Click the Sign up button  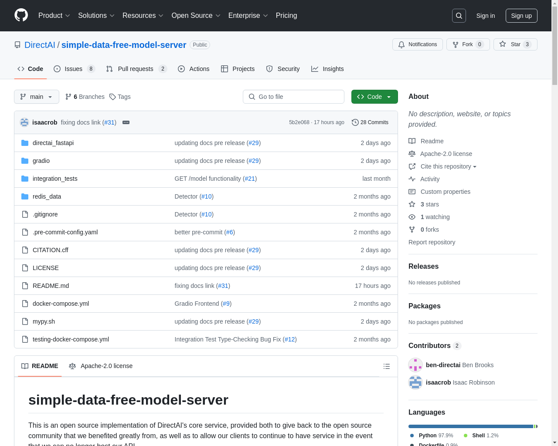pyautogui.click(x=521, y=16)
